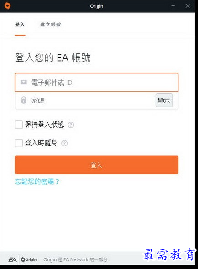Click the Origin logo in the footer
The height and width of the screenshot is (269, 199).
point(29,259)
